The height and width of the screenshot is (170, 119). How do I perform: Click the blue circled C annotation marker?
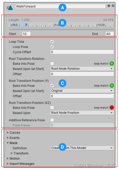pyautogui.click(x=62, y=83)
